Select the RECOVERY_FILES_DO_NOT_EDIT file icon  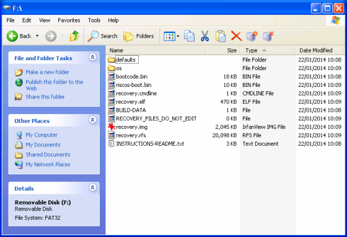click(x=112, y=118)
